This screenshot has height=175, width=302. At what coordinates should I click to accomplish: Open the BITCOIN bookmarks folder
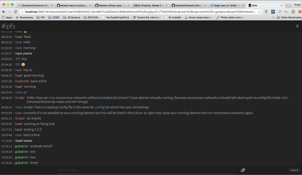coord(91,17)
